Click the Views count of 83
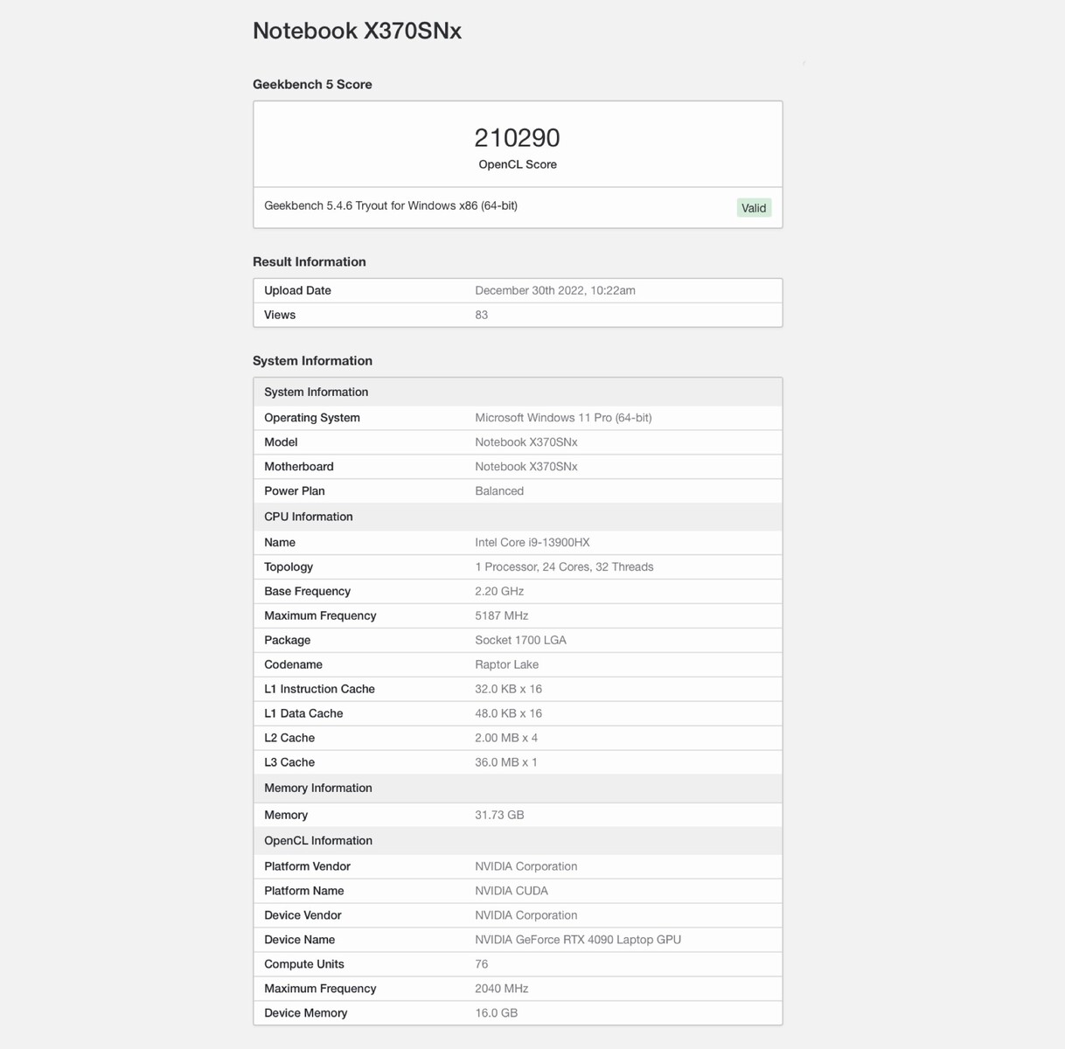 (x=482, y=315)
